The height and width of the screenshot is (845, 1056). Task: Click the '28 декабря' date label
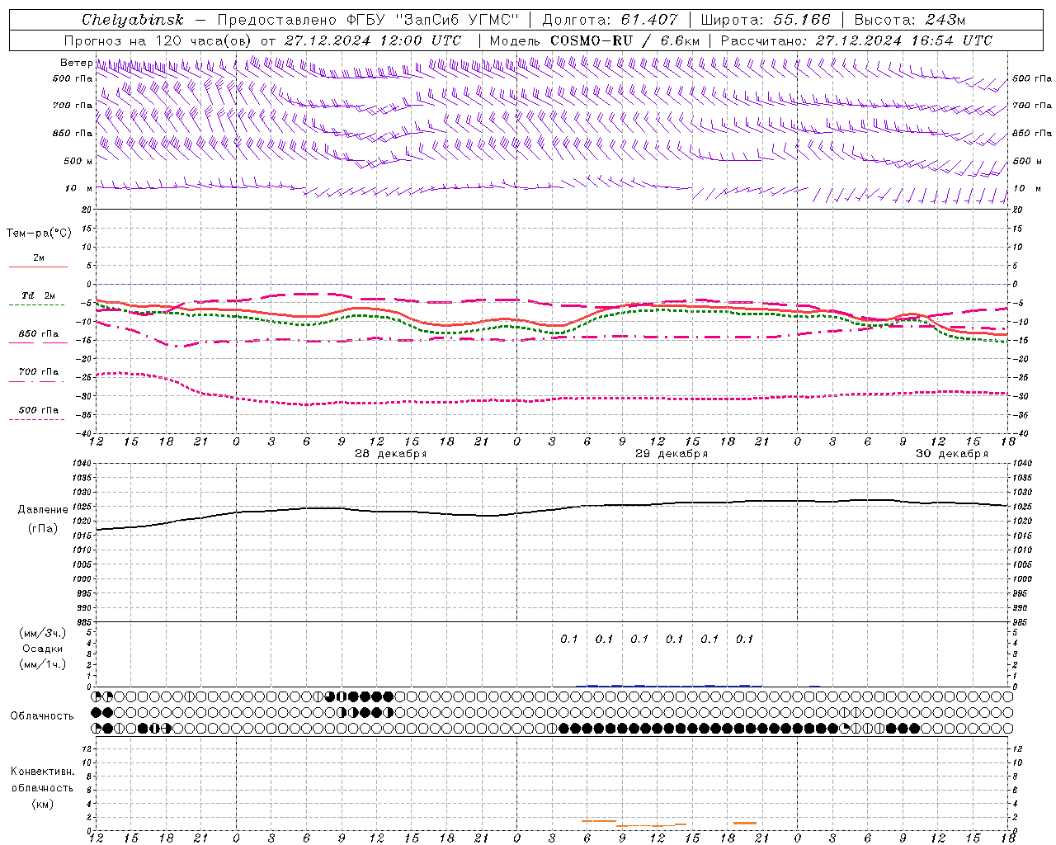pyautogui.click(x=390, y=454)
